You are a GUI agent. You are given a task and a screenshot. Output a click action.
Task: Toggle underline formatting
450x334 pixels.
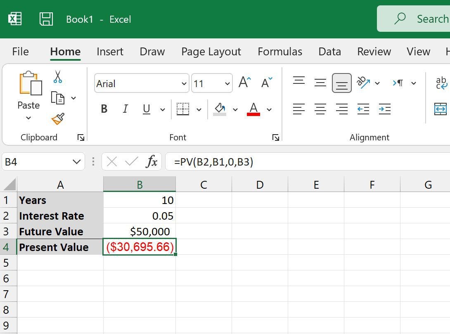(146, 109)
